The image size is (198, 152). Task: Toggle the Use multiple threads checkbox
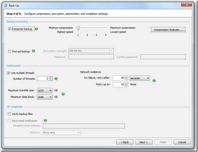pyautogui.click(x=9, y=73)
